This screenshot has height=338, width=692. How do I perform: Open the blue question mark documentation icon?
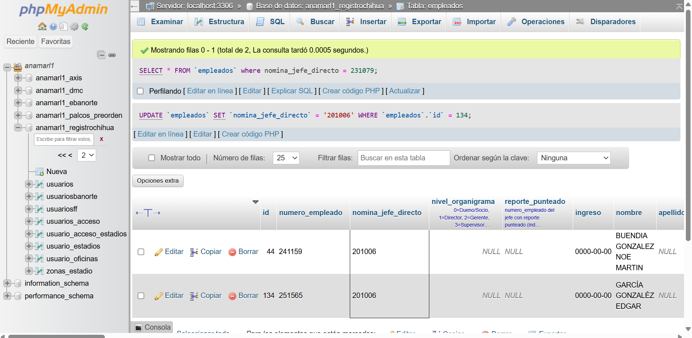pos(53,26)
